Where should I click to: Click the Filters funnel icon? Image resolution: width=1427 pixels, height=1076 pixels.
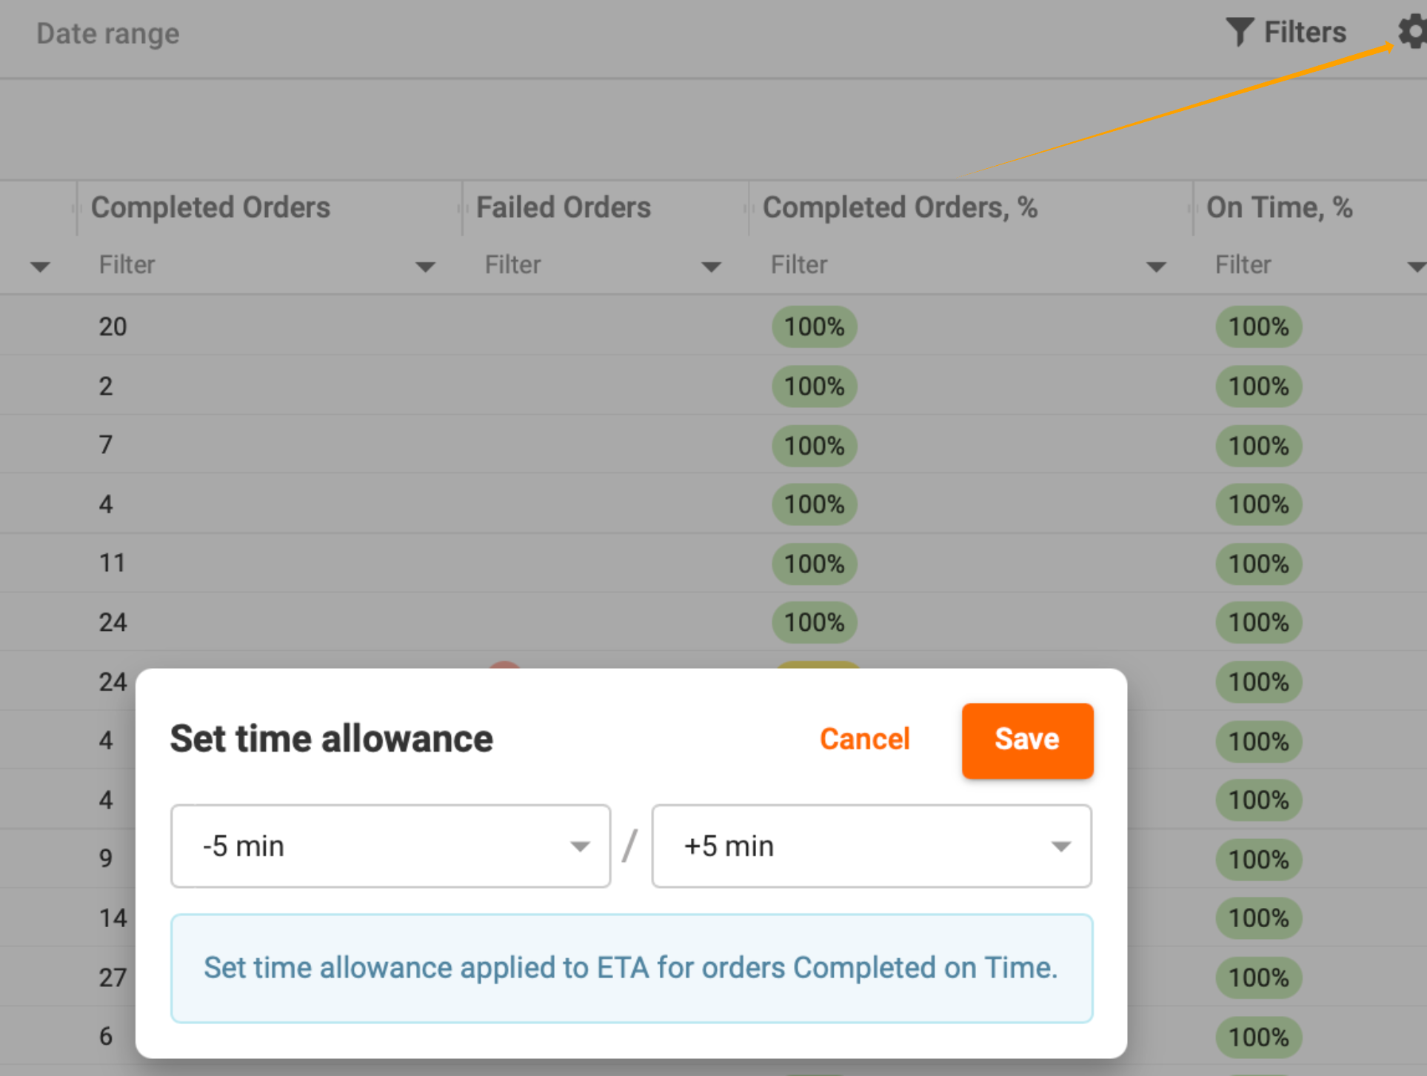coord(1240,32)
